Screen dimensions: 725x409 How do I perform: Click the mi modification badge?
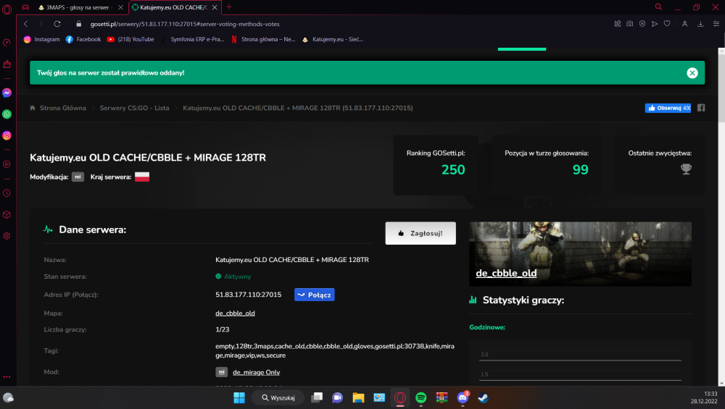[78, 177]
